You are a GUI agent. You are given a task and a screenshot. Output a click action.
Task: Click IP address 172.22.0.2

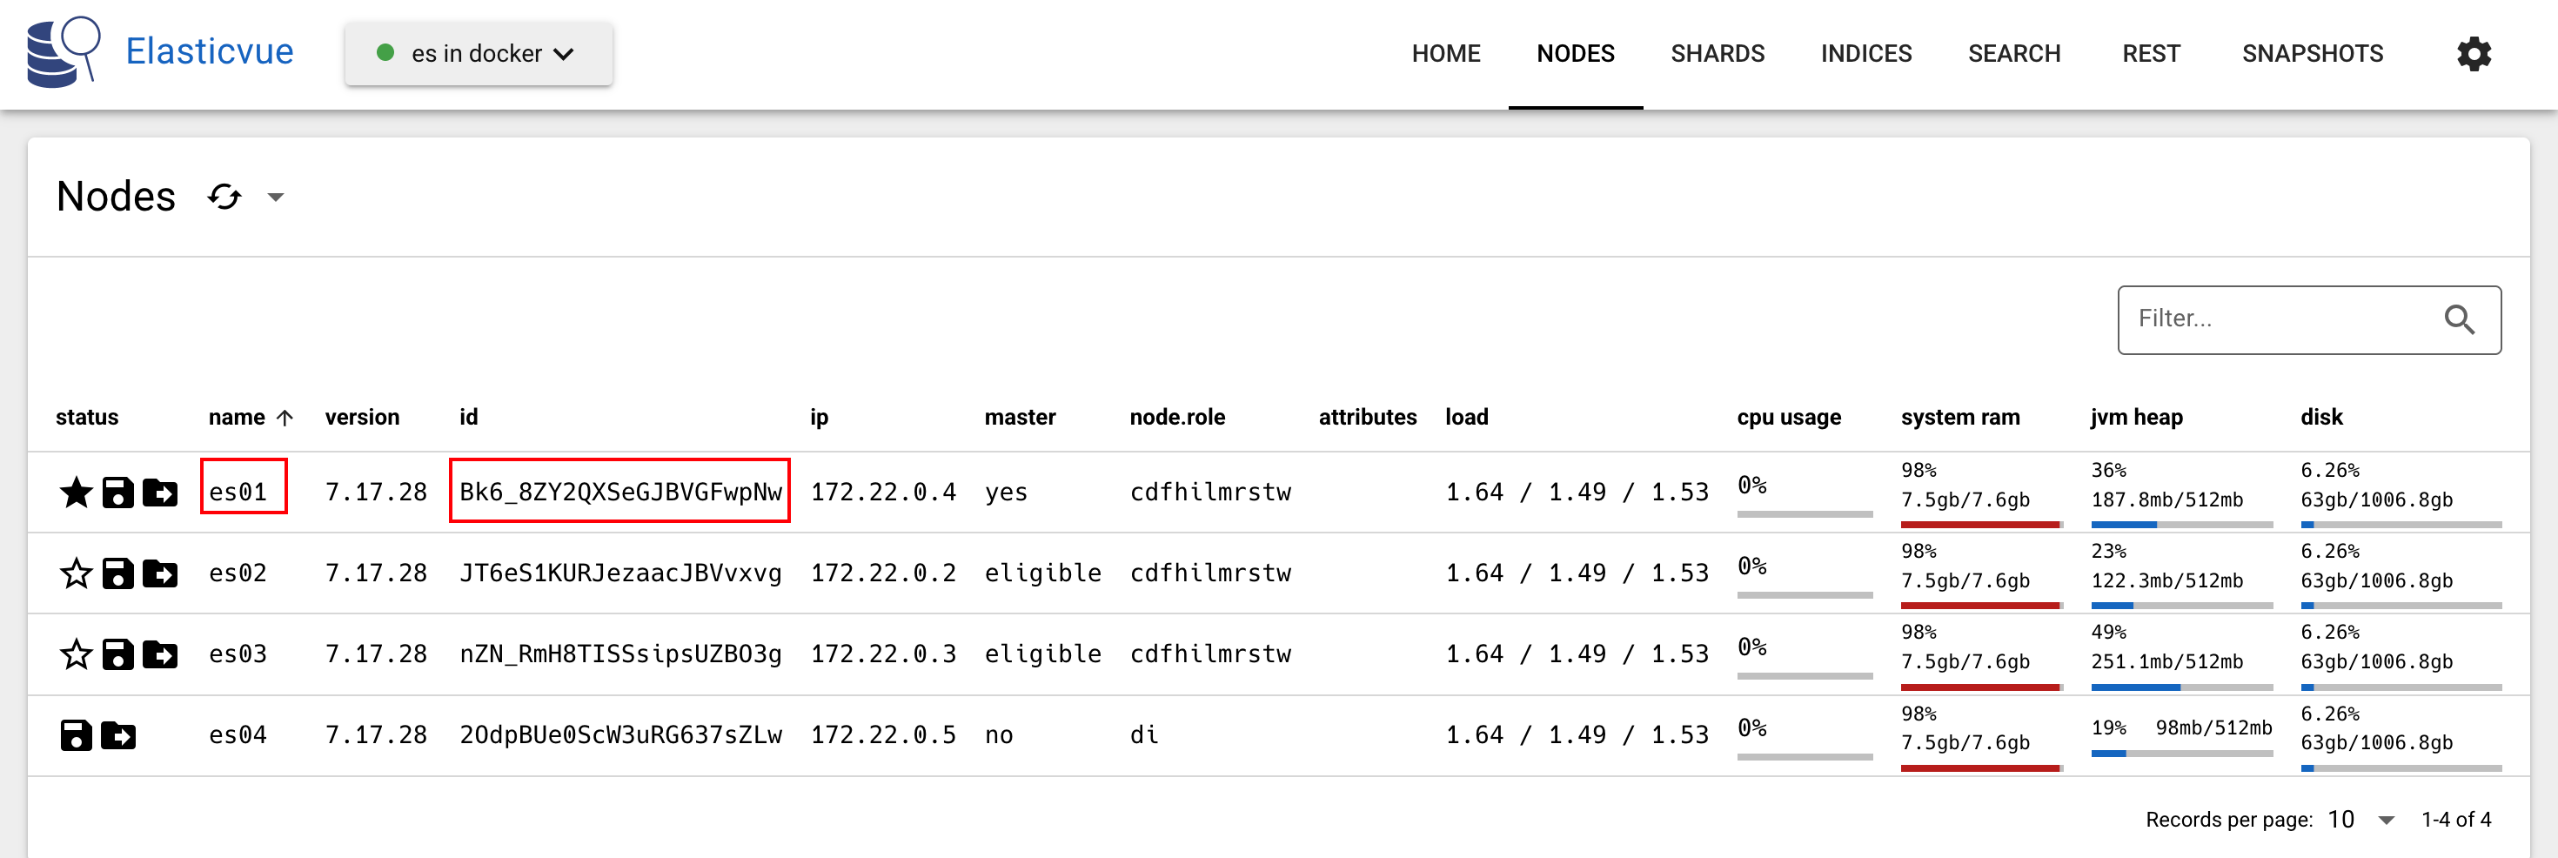point(883,573)
